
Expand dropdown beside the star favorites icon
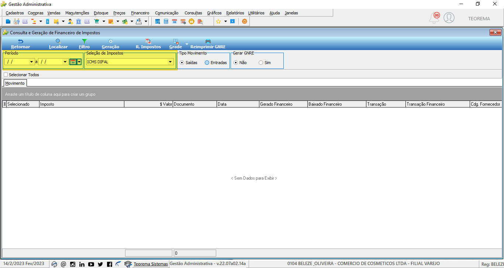(x=225, y=21)
